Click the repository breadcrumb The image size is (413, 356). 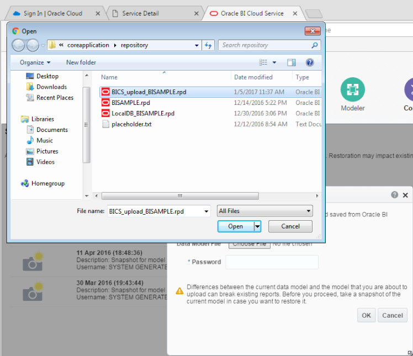pos(134,45)
